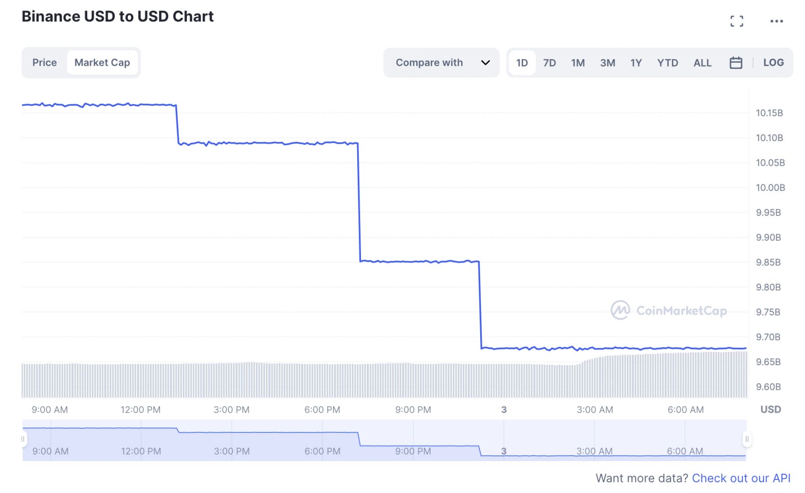Select the 3M time range
The image size is (805, 493).
(607, 63)
